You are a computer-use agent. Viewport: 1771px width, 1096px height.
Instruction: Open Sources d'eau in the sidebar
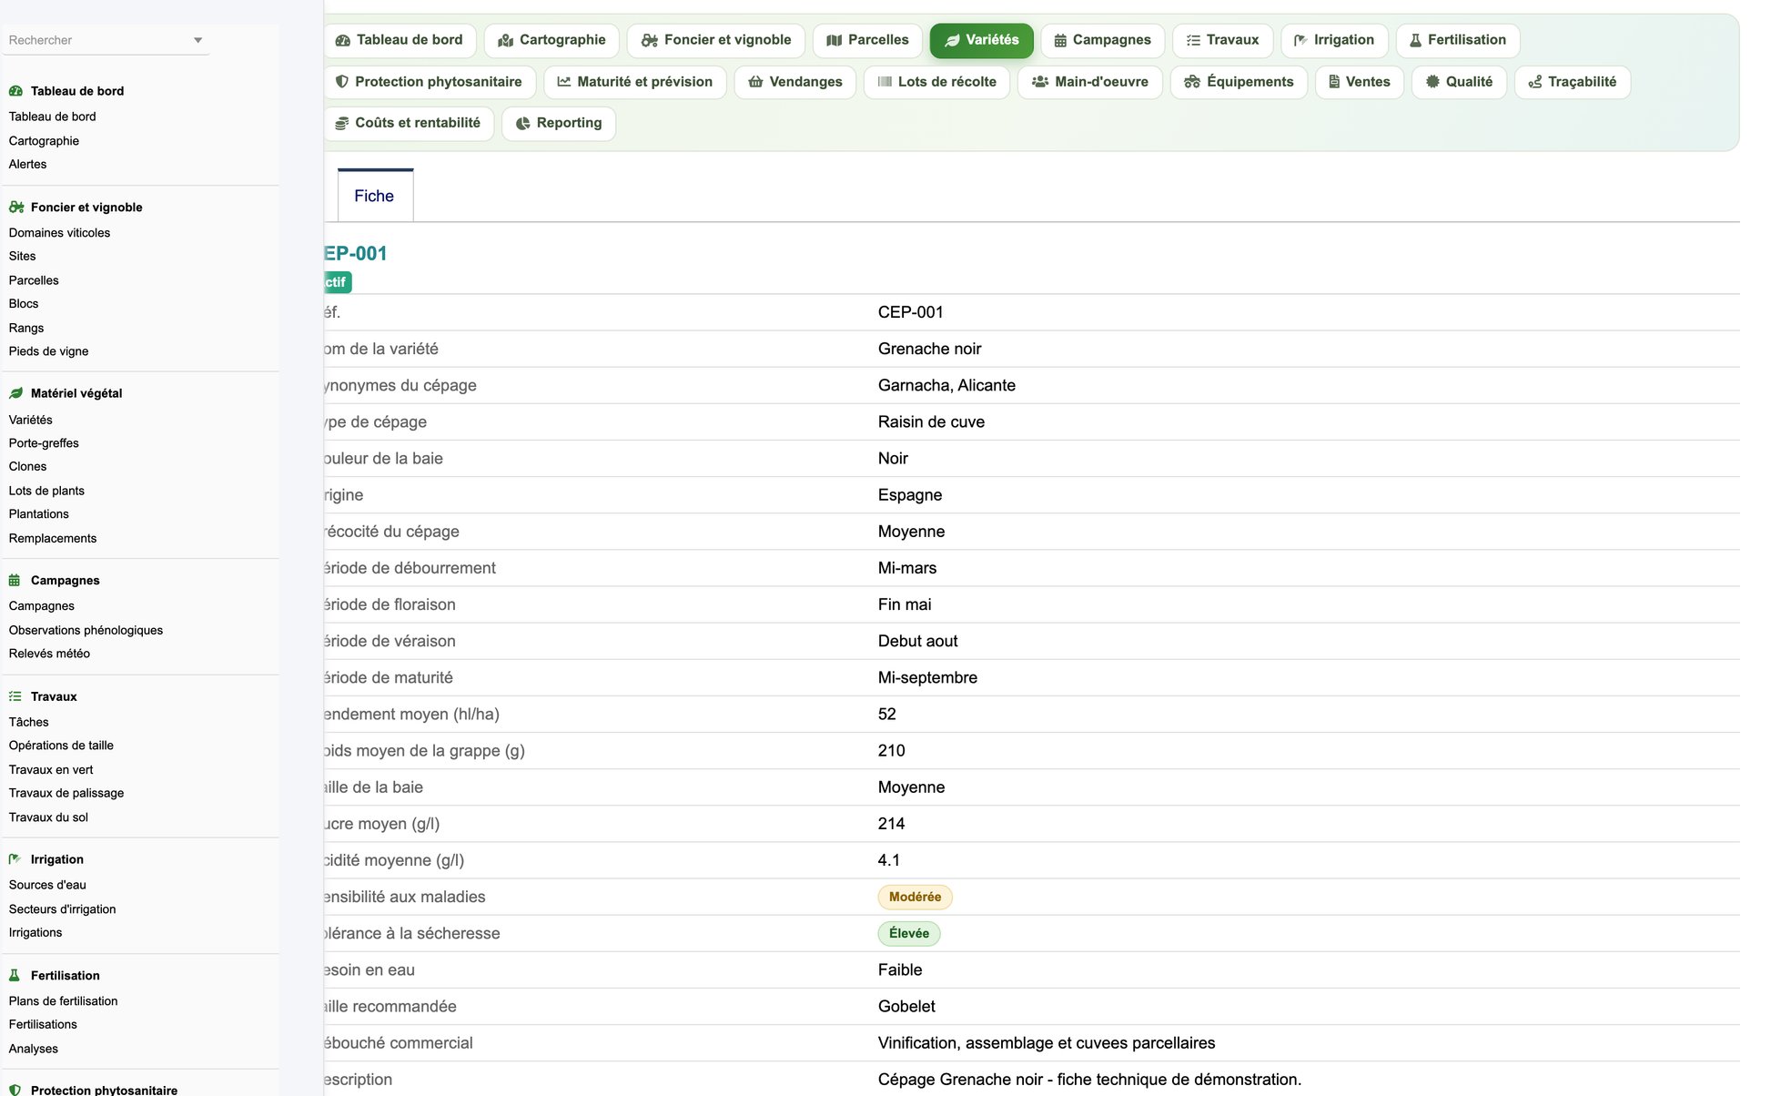(x=47, y=885)
